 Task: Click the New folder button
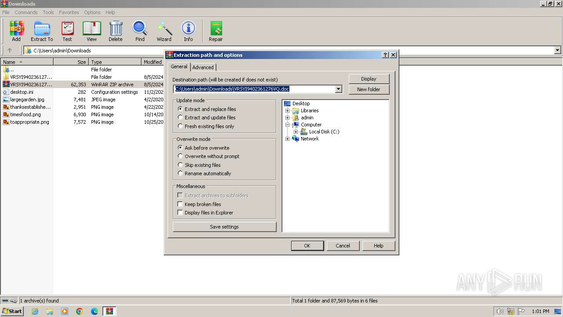pyautogui.click(x=369, y=89)
